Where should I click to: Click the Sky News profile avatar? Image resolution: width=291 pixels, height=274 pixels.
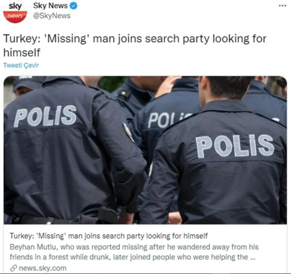[15, 12]
